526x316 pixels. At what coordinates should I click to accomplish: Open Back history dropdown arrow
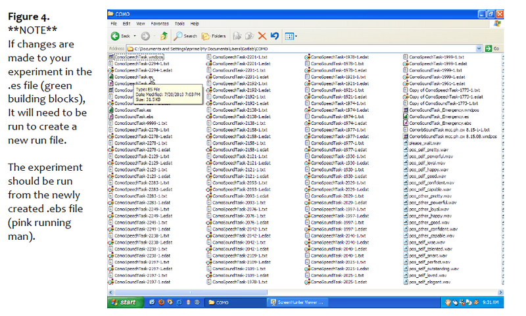click(135, 36)
